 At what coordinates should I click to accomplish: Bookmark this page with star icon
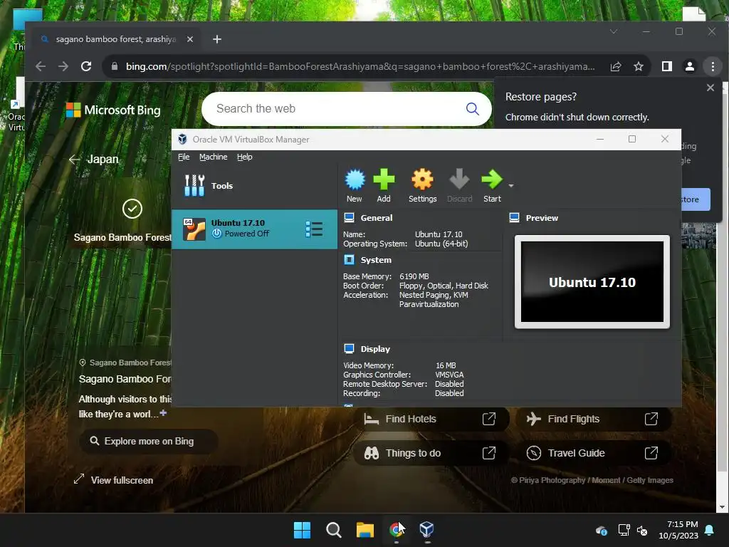(x=639, y=66)
